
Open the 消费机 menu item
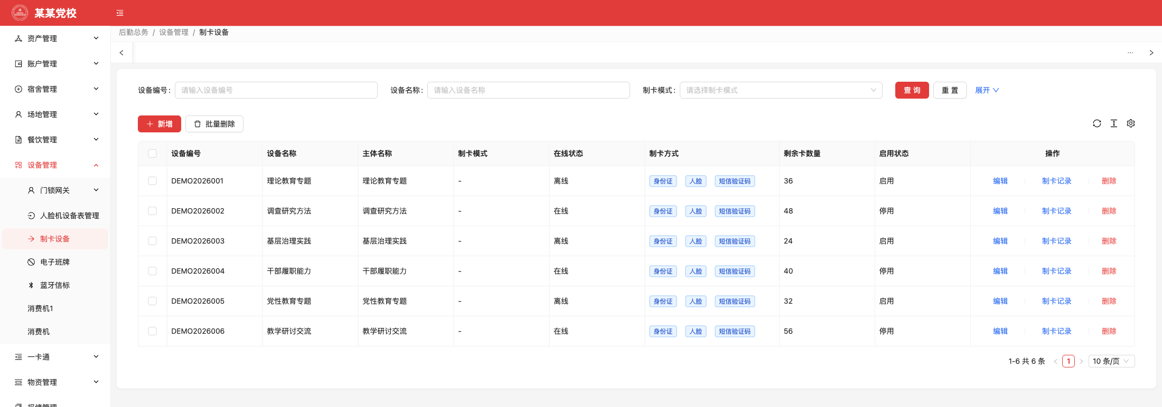[55, 332]
